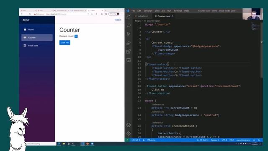The image size is (268, 151).
Task: Click the VS Code logo icon
Action: point(128,10)
